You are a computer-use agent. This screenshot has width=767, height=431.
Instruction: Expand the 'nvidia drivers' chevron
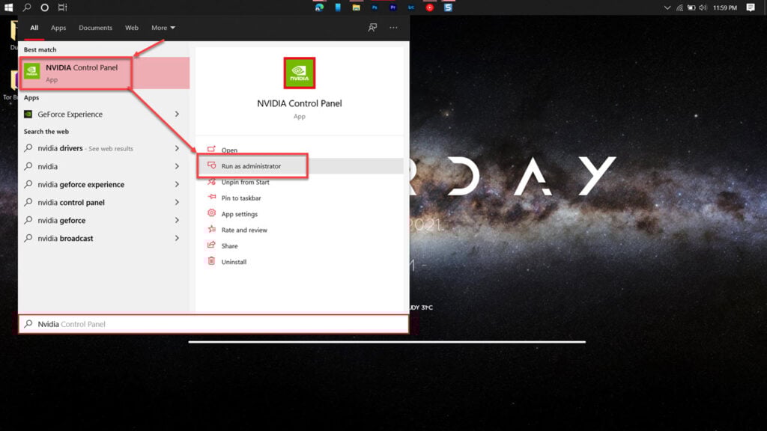(x=177, y=148)
